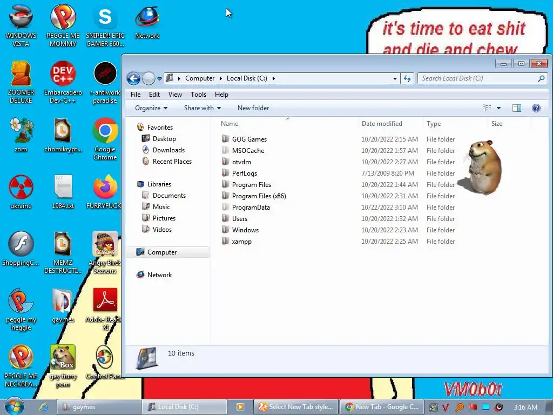Open the recent pages dropdown arrow
Screen dimensions: 553x415
click(159, 79)
